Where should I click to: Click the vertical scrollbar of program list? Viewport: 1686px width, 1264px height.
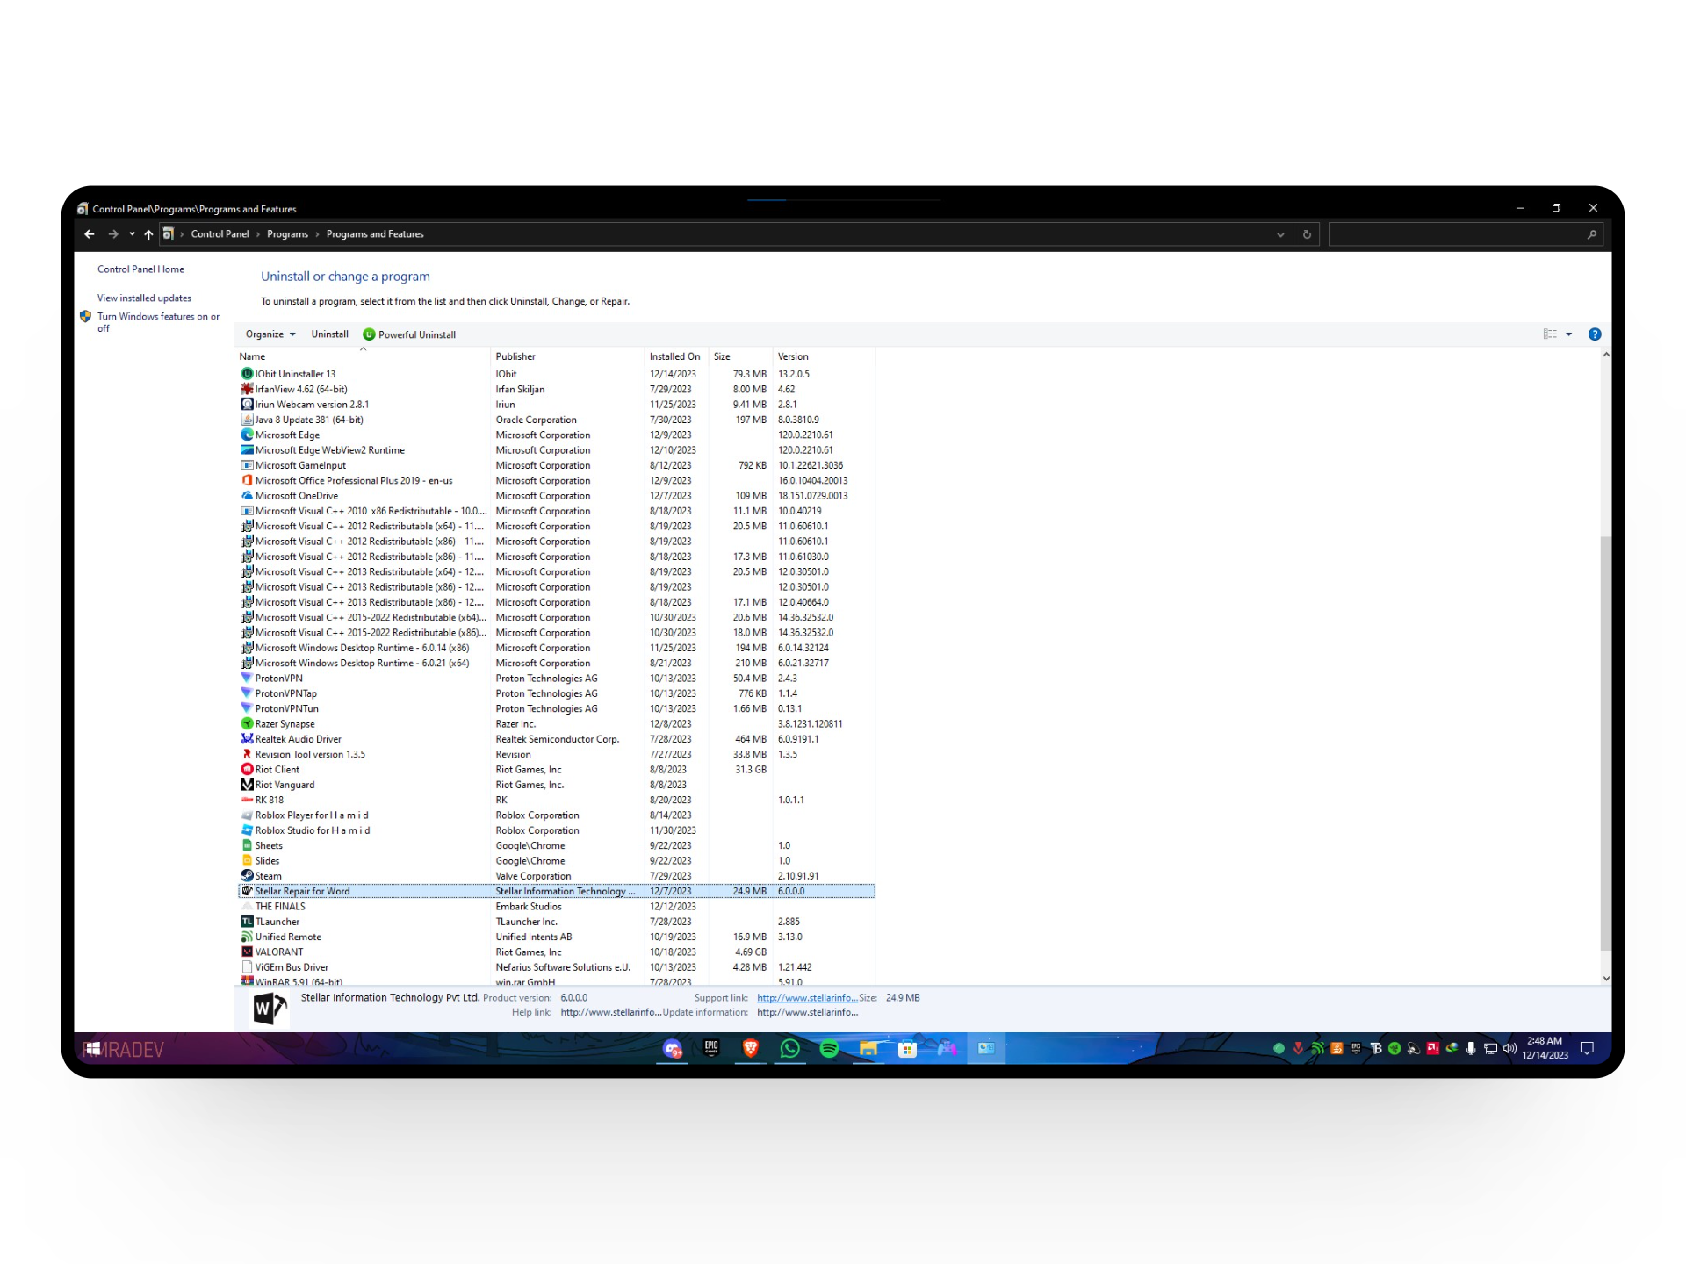click(1606, 742)
